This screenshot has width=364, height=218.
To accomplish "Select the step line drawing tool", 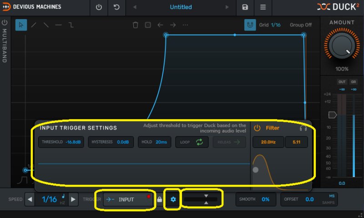I will click(x=71, y=25).
